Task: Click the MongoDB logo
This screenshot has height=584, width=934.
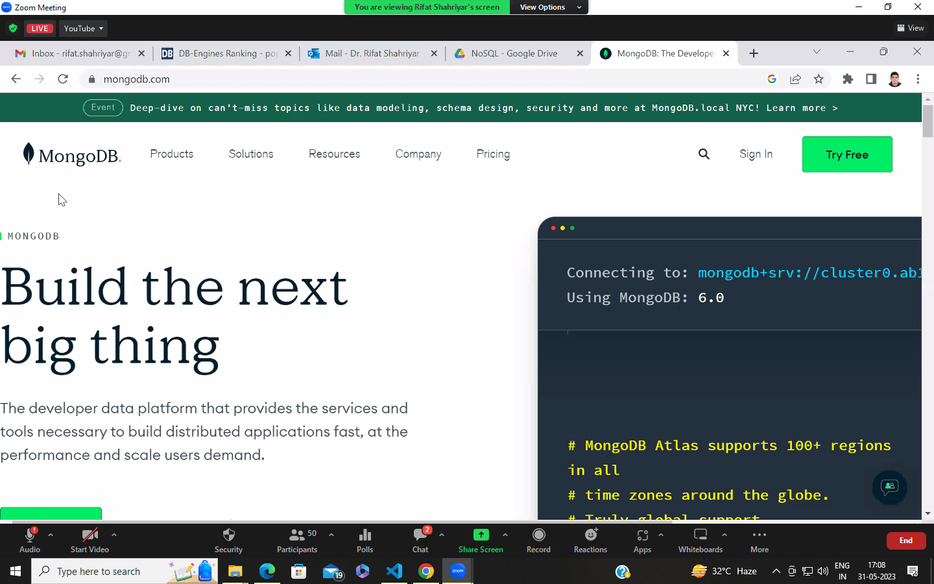Action: (x=72, y=154)
